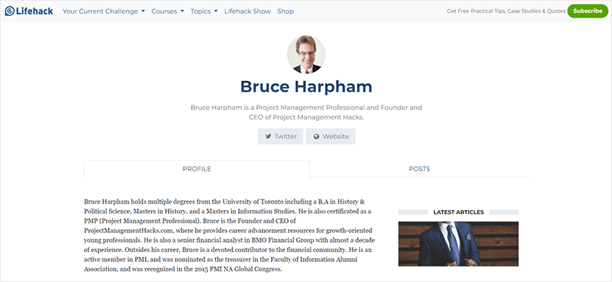612x282 pixels.
Task: Click the Website globe icon
Action: click(x=316, y=137)
